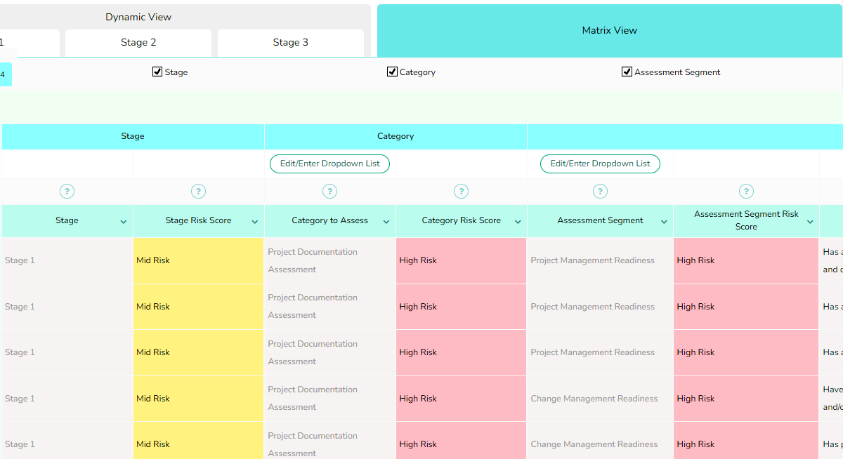843x459 pixels.
Task: Click the Stage group header band
Action: (x=133, y=137)
